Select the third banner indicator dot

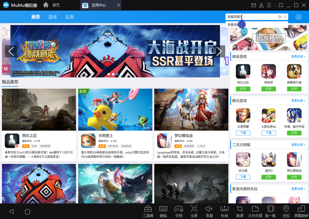tap(117, 74)
